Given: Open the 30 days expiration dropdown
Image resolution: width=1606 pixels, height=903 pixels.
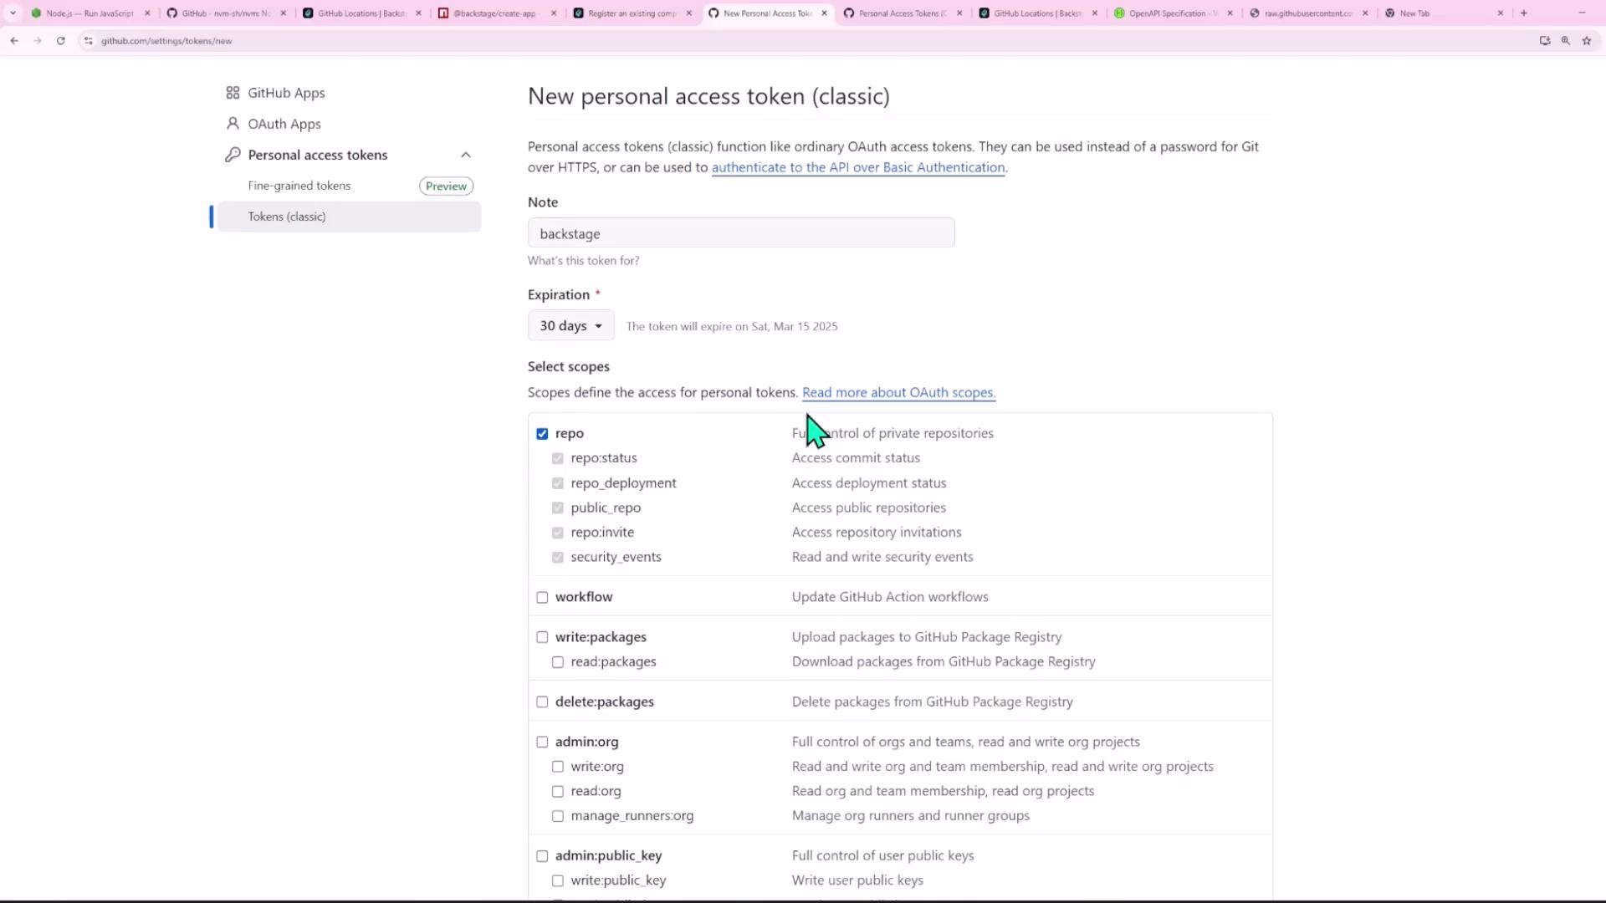Looking at the screenshot, I should (x=571, y=326).
